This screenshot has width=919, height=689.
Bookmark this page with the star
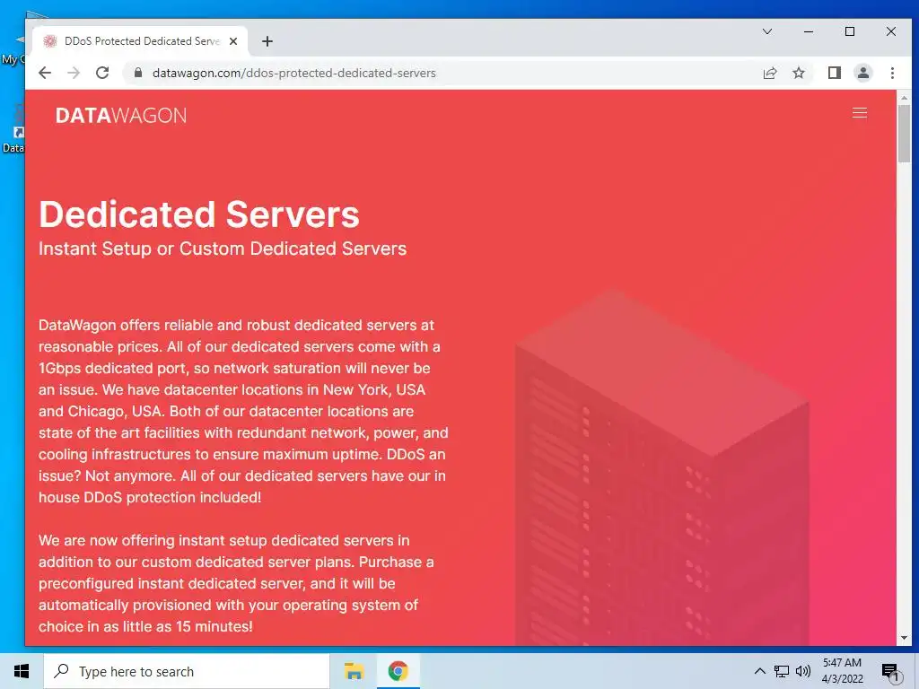pyautogui.click(x=798, y=73)
